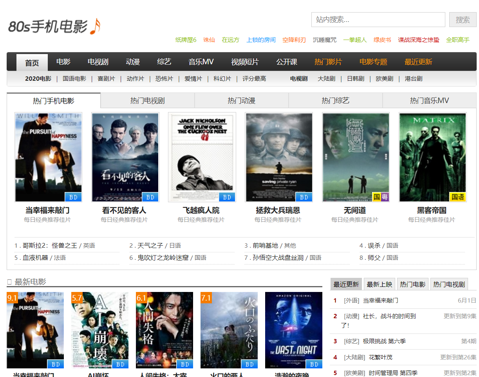Switch to the 热门综艺 tab

[336, 101]
